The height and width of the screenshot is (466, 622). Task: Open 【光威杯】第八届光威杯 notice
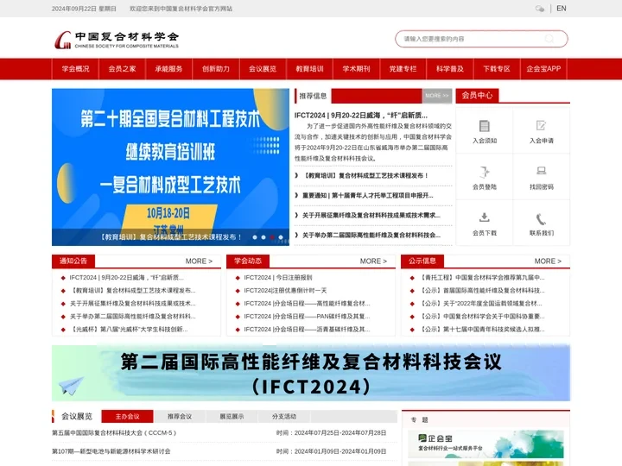pyautogui.click(x=129, y=330)
